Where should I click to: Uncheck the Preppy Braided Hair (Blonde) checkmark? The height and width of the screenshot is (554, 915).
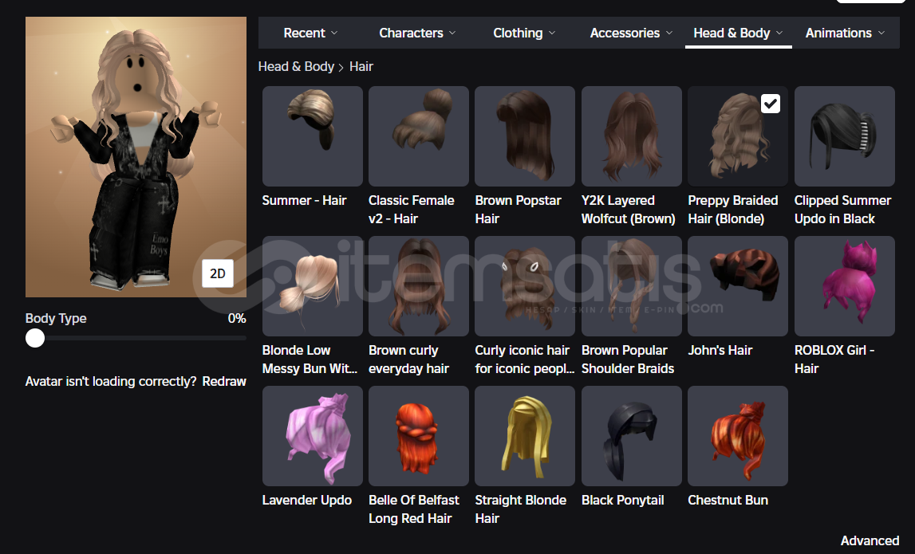click(771, 104)
